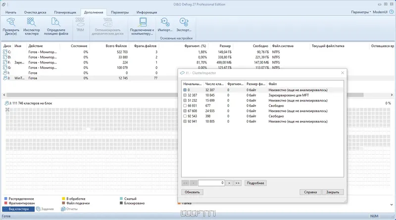
Task: Click disk list horizontal scrollbar left arrow
Action: point(4,95)
